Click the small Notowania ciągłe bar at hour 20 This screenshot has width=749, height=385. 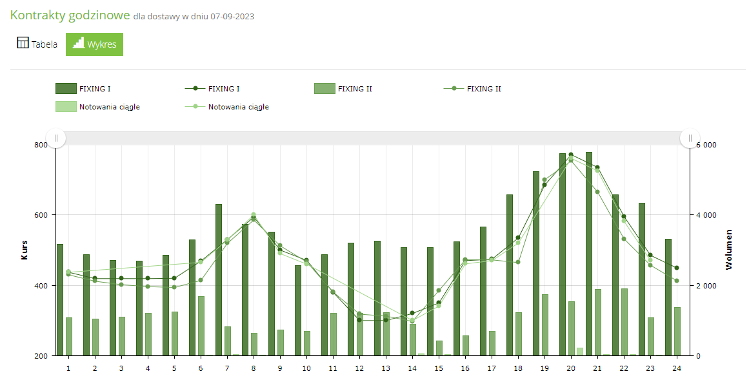point(580,352)
